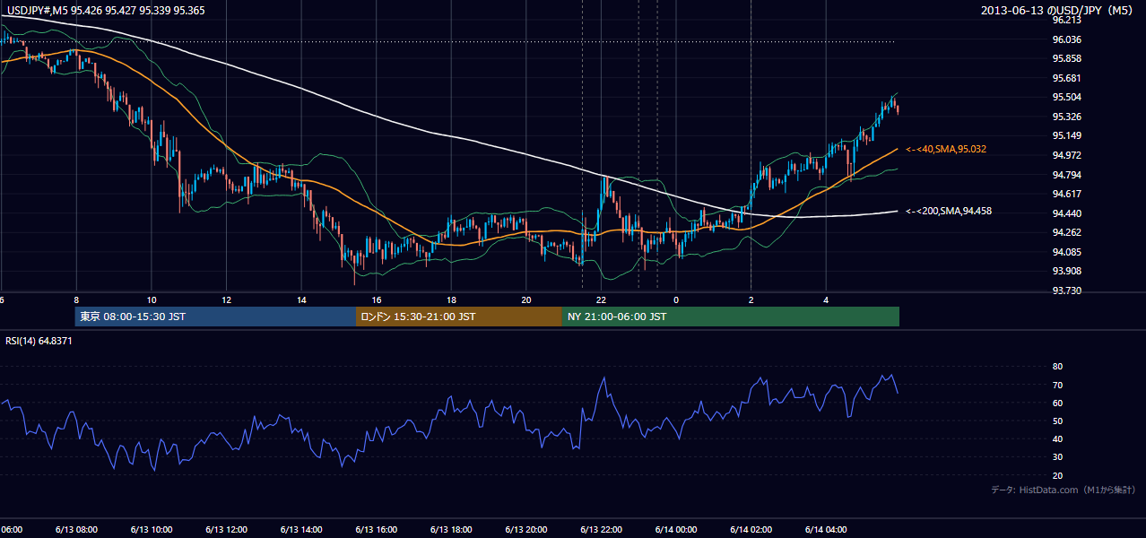Click the 94.085 price axis value
This screenshot has height=538, width=1146.
(1066, 252)
